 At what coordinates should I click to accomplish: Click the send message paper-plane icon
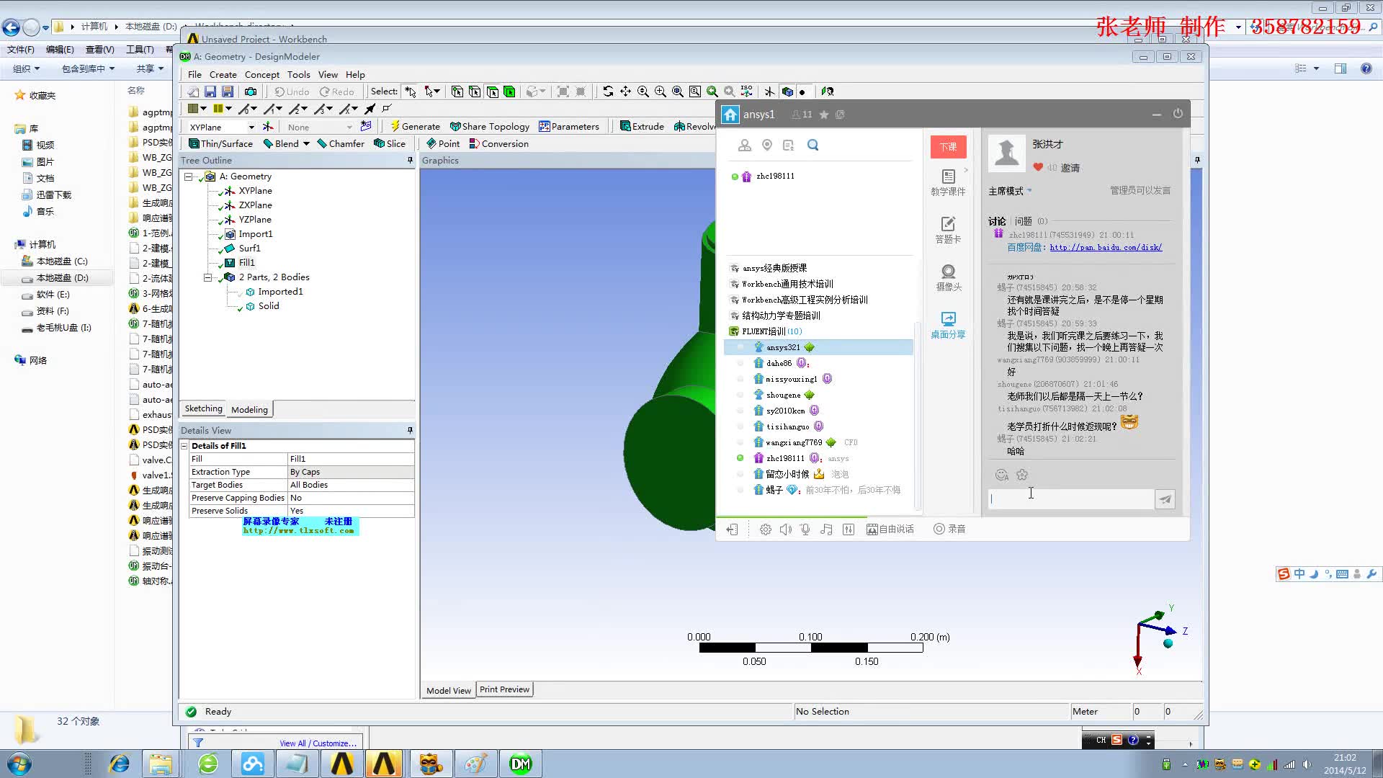pos(1165,498)
